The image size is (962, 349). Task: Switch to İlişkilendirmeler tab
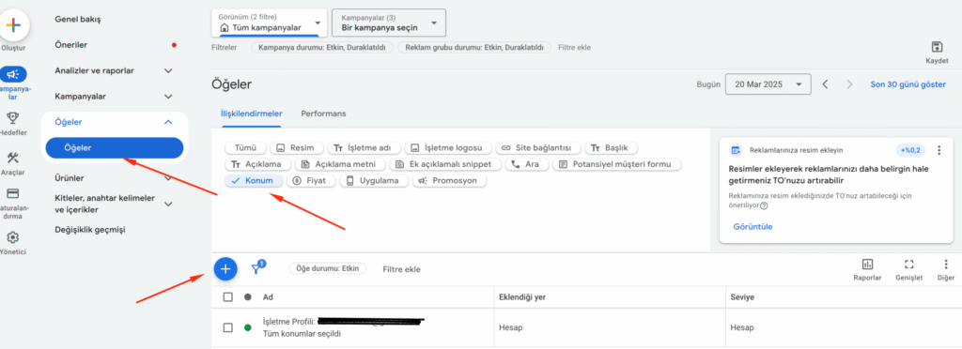click(x=252, y=114)
